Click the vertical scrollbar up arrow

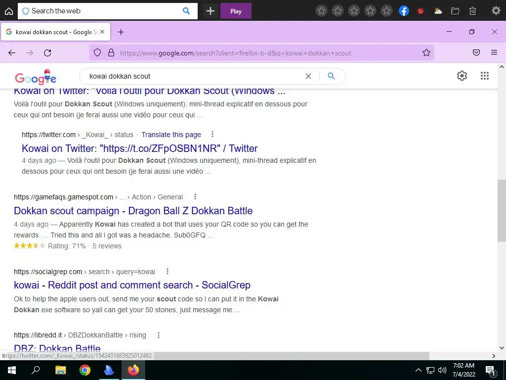[x=502, y=67]
